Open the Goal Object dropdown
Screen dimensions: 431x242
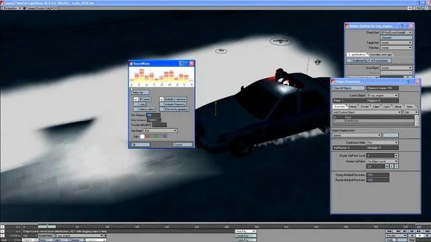[396, 68]
